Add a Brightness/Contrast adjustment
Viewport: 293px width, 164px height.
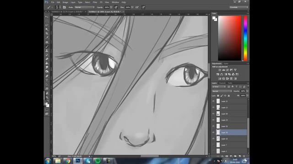(220, 70)
